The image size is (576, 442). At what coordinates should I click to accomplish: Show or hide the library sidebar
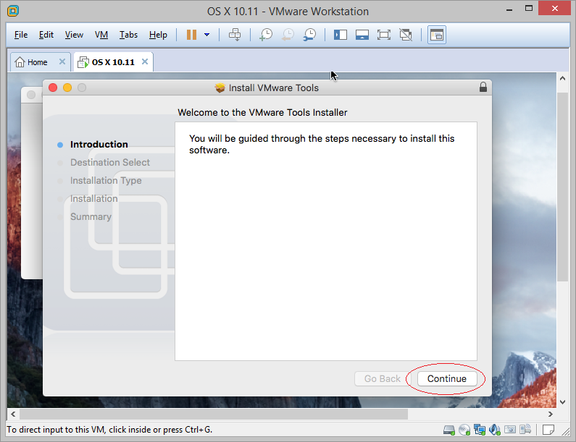(x=340, y=35)
